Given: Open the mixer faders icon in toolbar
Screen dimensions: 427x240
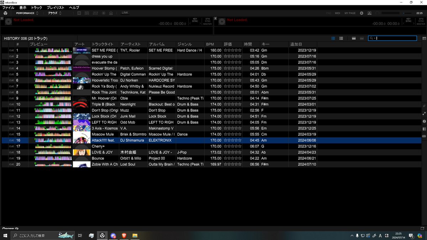Looking at the screenshot, I should tap(95, 13).
